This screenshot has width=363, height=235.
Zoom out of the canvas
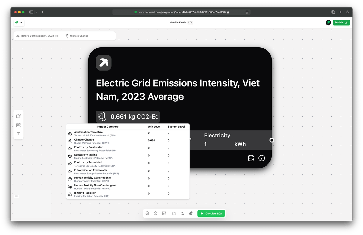click(156, 213)
